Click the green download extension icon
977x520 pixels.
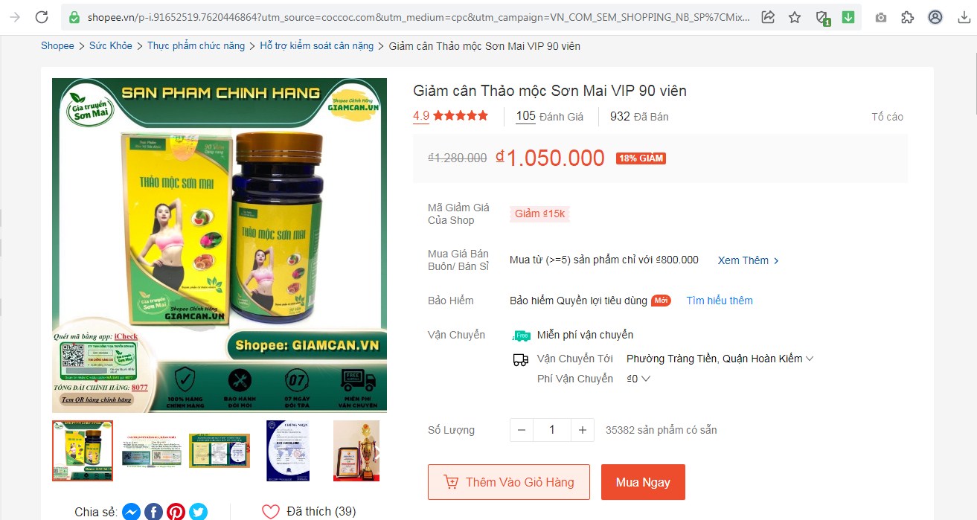coord(848,17)
